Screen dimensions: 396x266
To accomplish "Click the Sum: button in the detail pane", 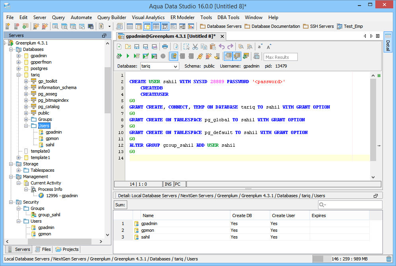I will tap(120, 205).
